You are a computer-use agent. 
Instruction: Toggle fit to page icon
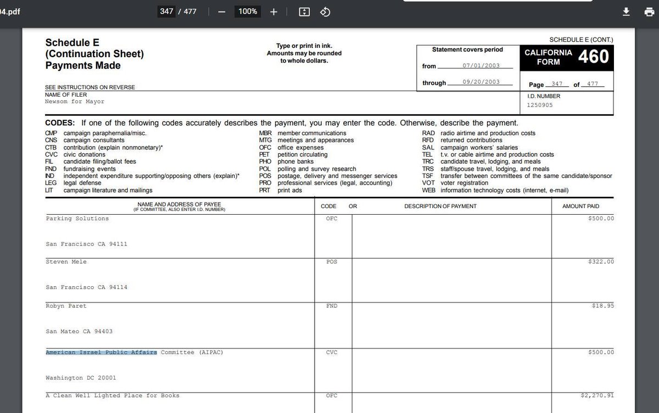[x=305, y=12]
